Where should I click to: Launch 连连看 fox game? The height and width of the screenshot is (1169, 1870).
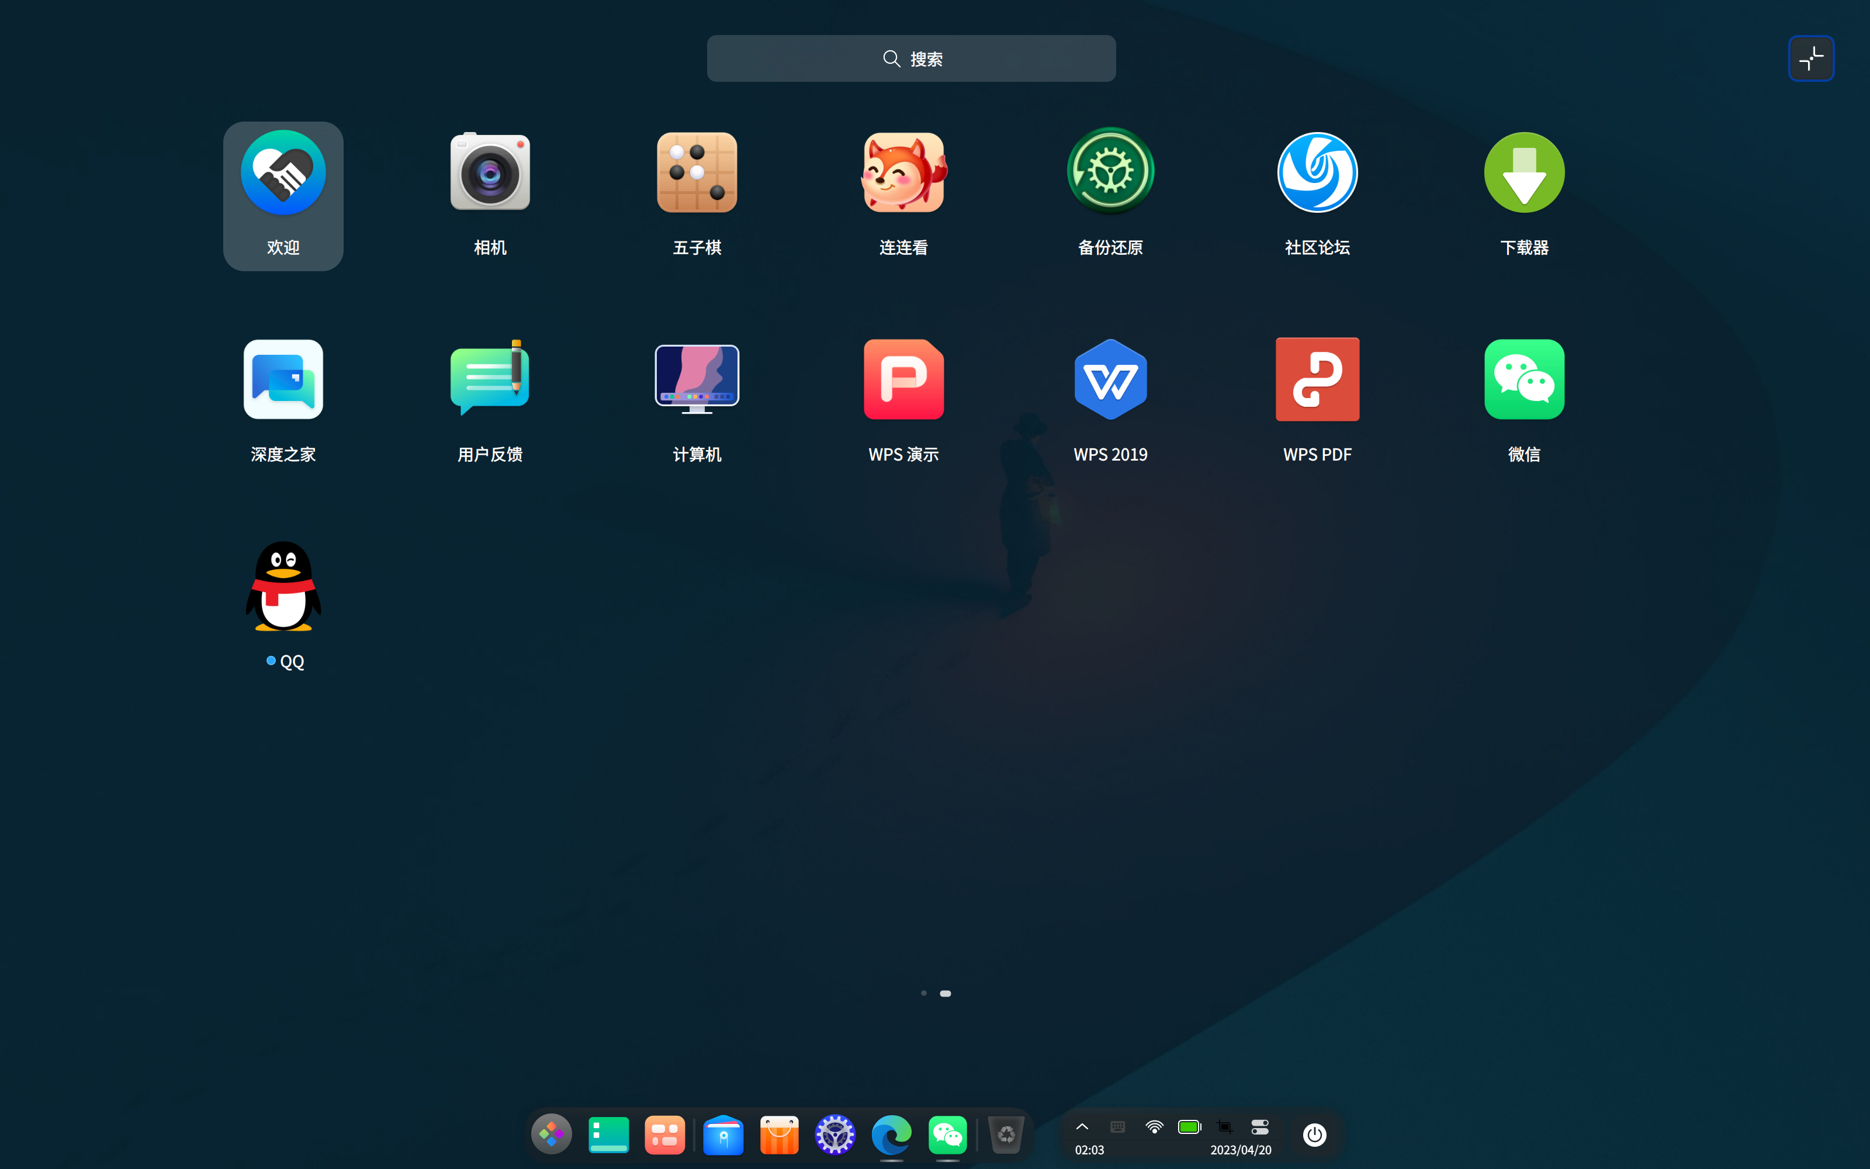pyautogui.click(x=903, y=173)
